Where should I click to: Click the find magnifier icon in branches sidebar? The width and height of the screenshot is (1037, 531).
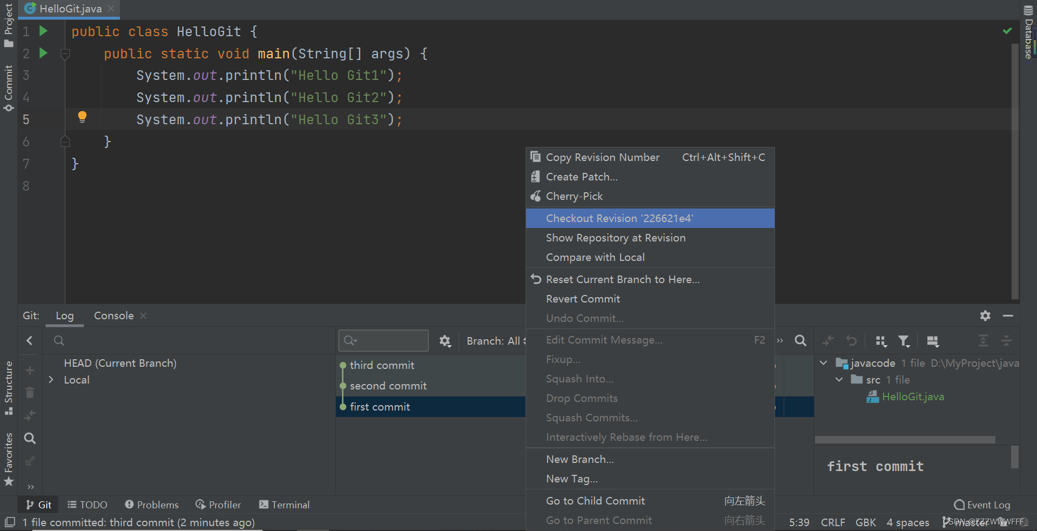click(x=30, y=438)
